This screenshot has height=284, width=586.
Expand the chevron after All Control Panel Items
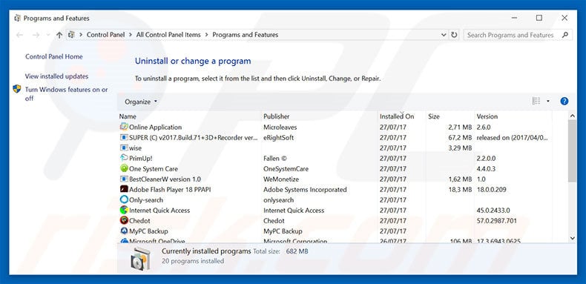(207, 35)
